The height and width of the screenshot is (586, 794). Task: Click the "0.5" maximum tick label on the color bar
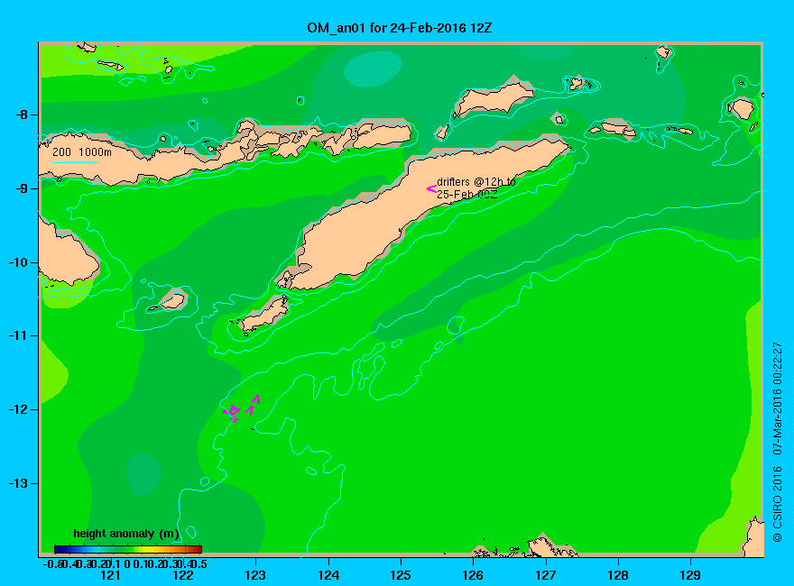(200, 563)
